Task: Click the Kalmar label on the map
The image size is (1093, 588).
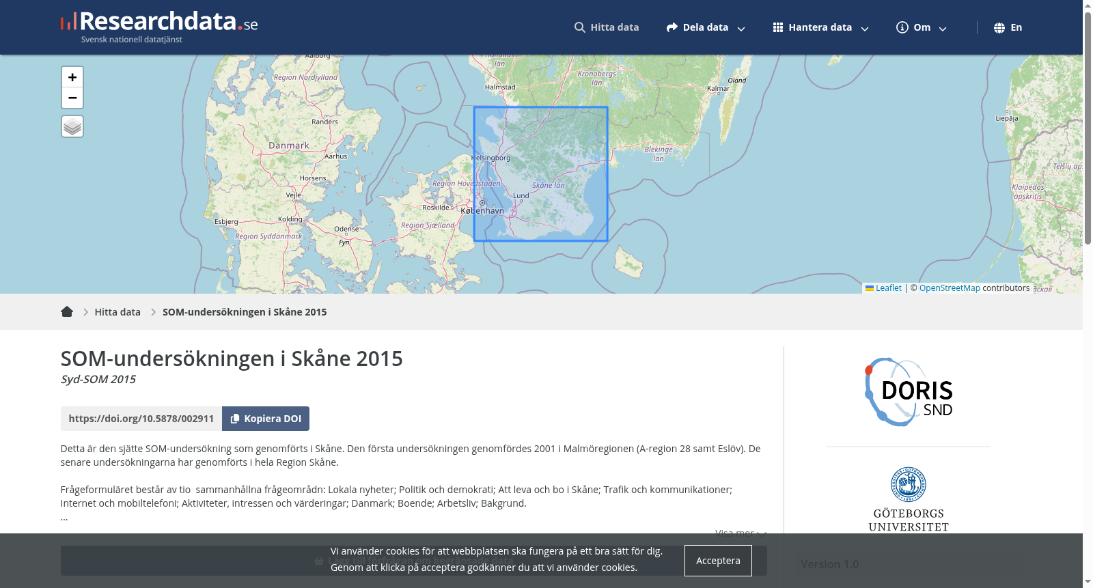Action: [718, 88]
